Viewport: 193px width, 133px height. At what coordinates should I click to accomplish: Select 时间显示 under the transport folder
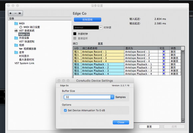click(24, 56)
